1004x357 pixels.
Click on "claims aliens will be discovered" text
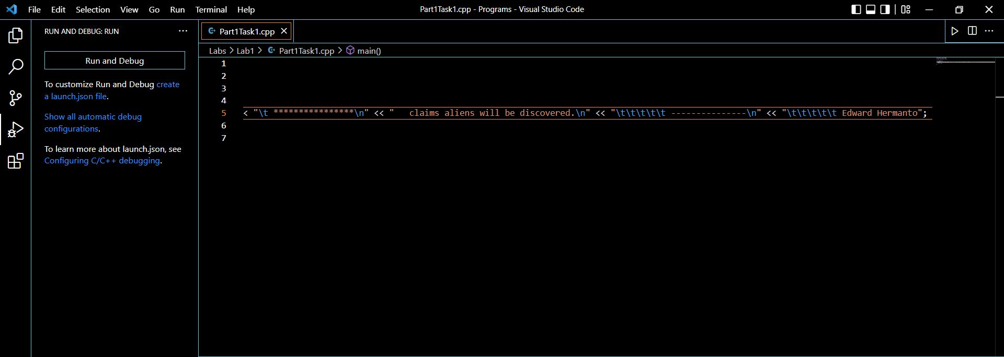pyautogui.click(x=492, y=113)
